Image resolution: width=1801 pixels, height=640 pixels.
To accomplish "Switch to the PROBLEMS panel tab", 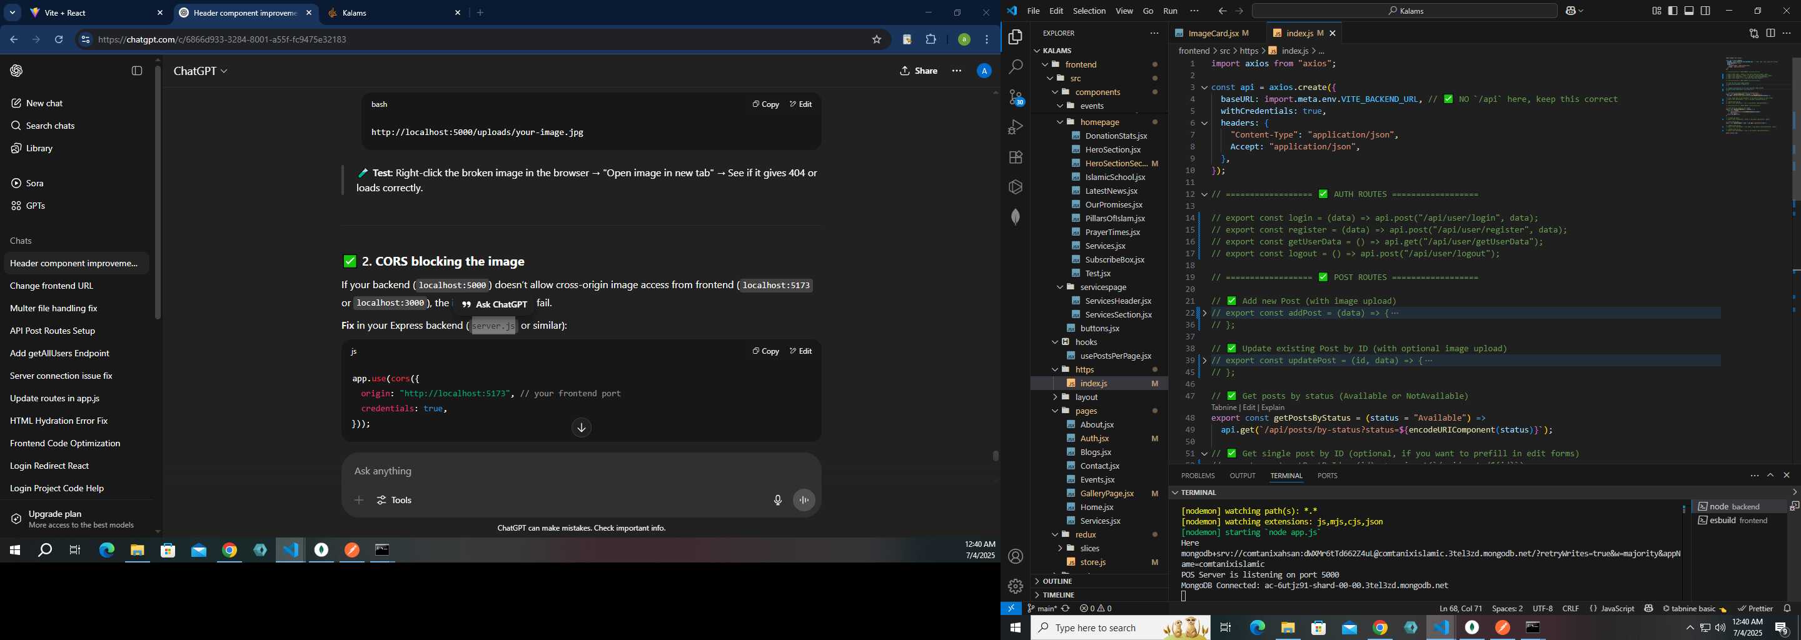I will (x=1198, y=476).
